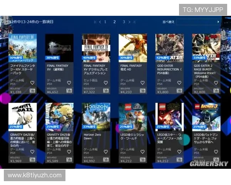Click cart icon beside ¥5,589 price

pos(69,160)
